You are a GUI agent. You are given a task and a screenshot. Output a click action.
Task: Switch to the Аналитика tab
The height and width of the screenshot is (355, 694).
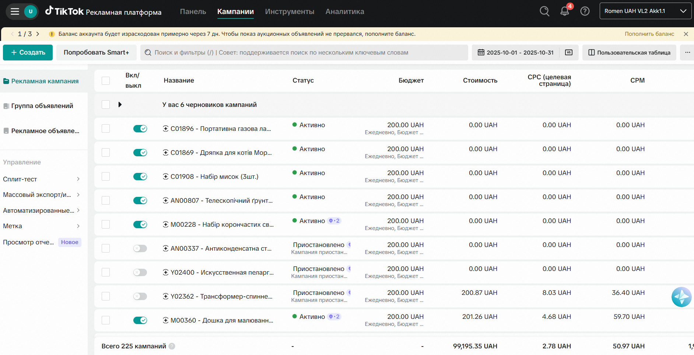(344, 11)
